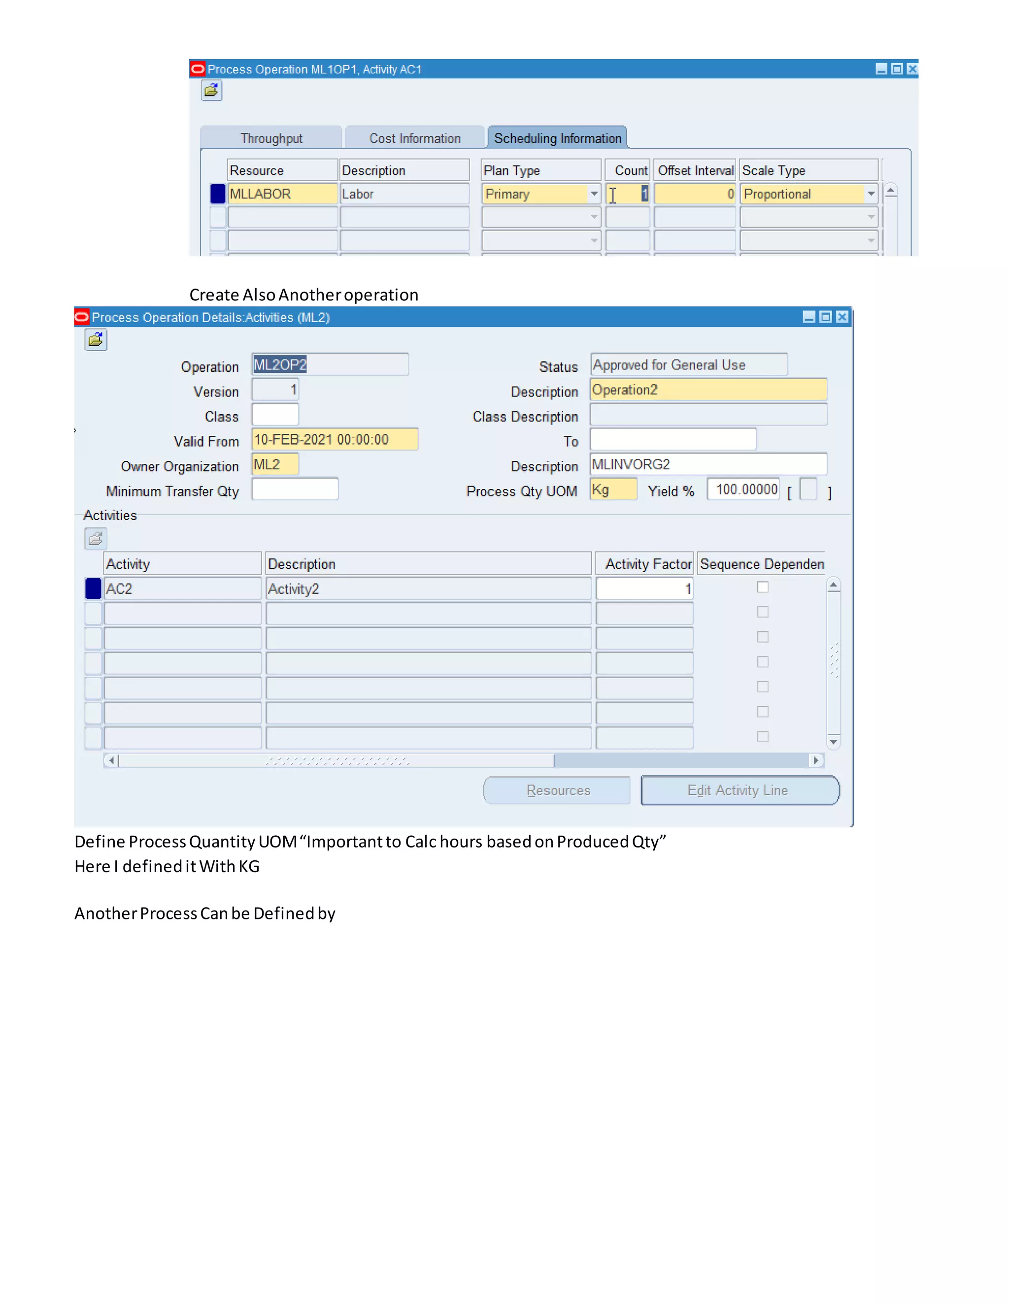Click the Class Description field
The width and height of the screenshot is (1009, 1305).
708,415
